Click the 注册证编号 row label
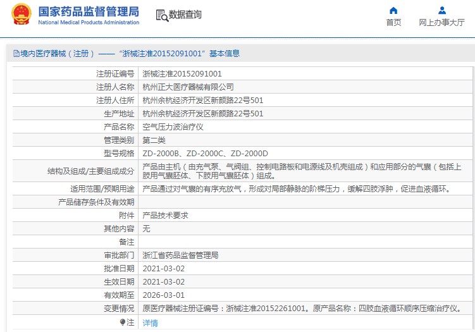 click(115, 73)
